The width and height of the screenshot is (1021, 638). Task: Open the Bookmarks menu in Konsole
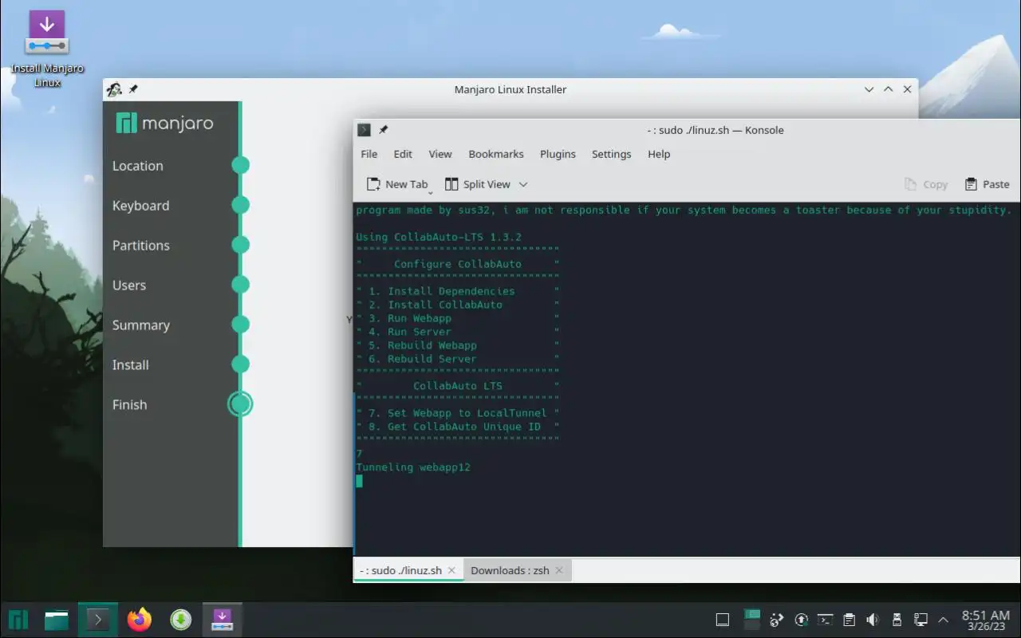point(495,154)
